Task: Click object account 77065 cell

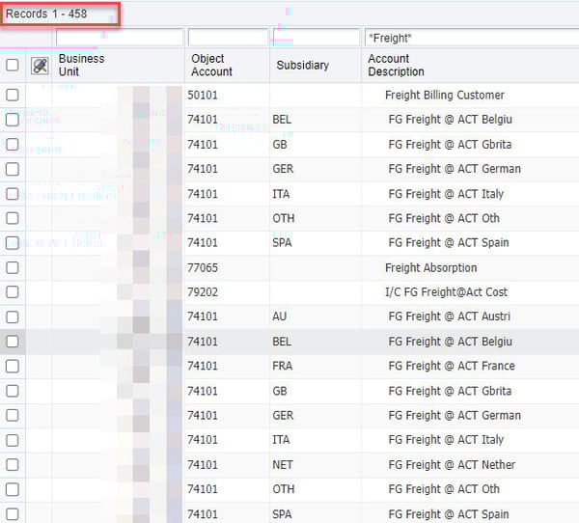Action: pos(203,268)
